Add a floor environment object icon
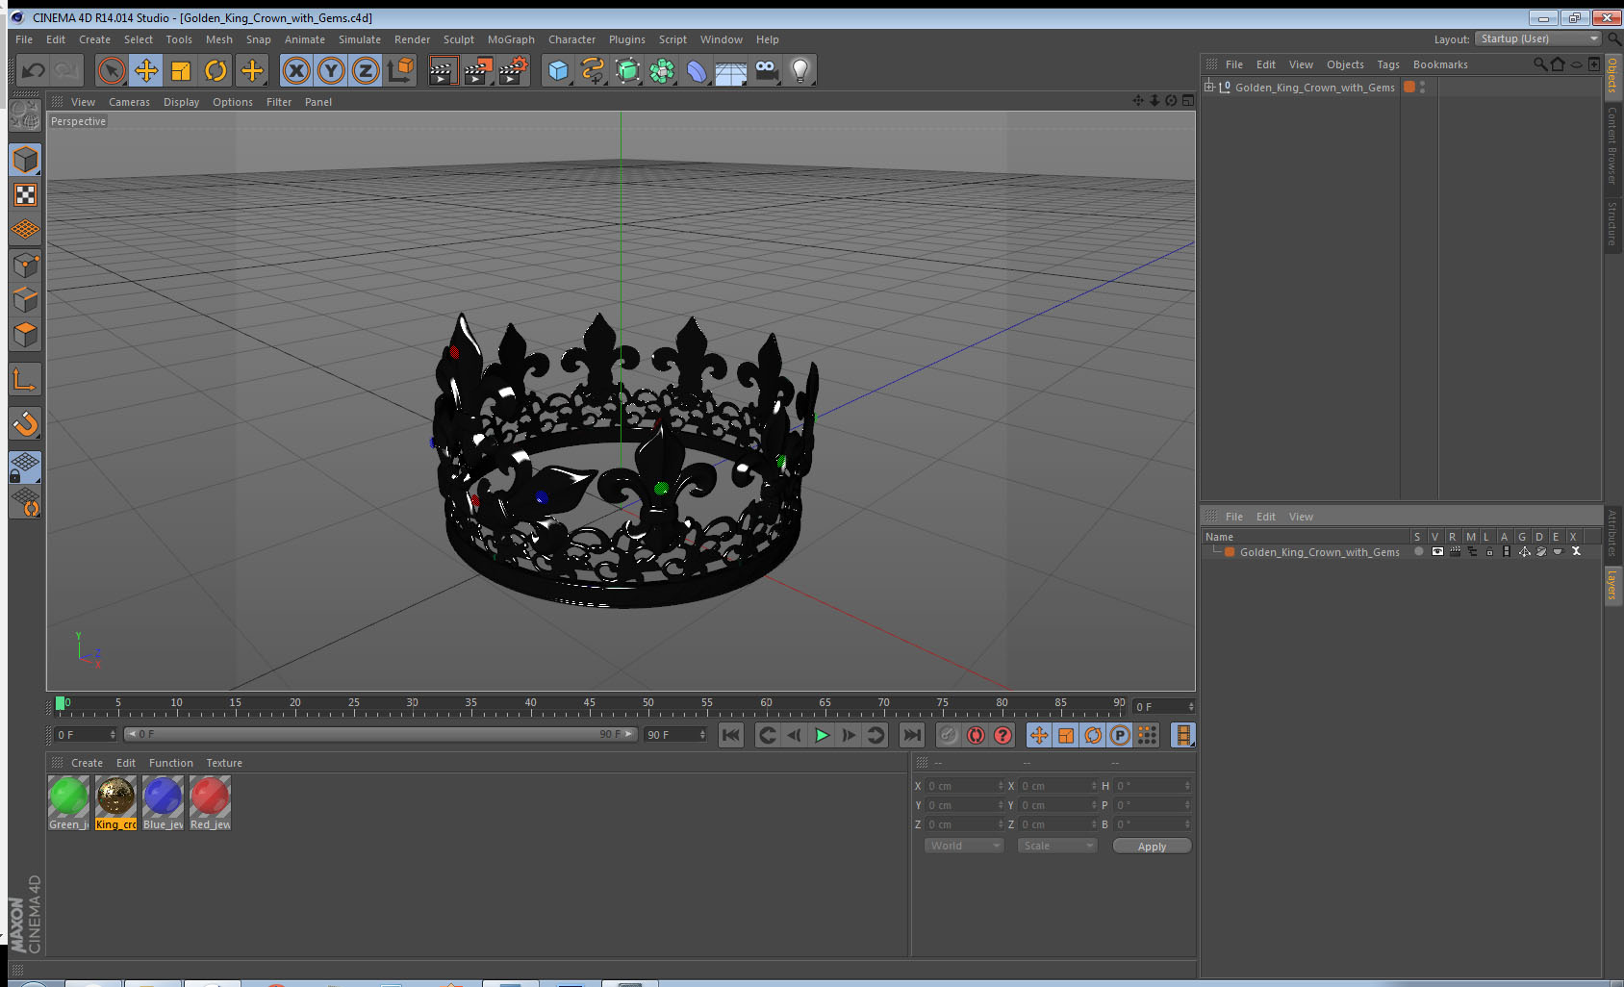 click(x=731, y=70)
